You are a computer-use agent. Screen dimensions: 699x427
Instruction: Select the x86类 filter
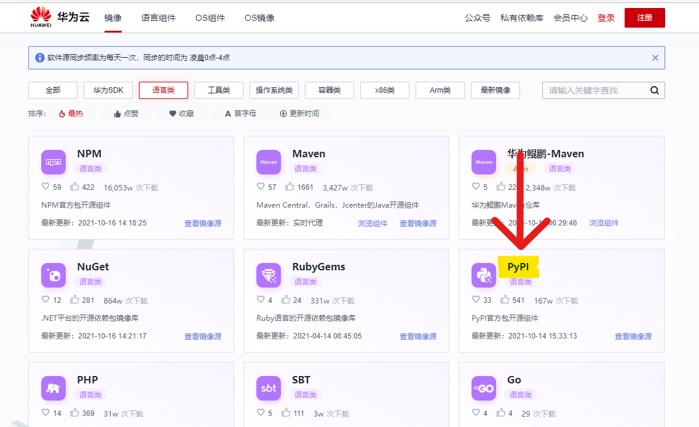(x=385, y=90)
